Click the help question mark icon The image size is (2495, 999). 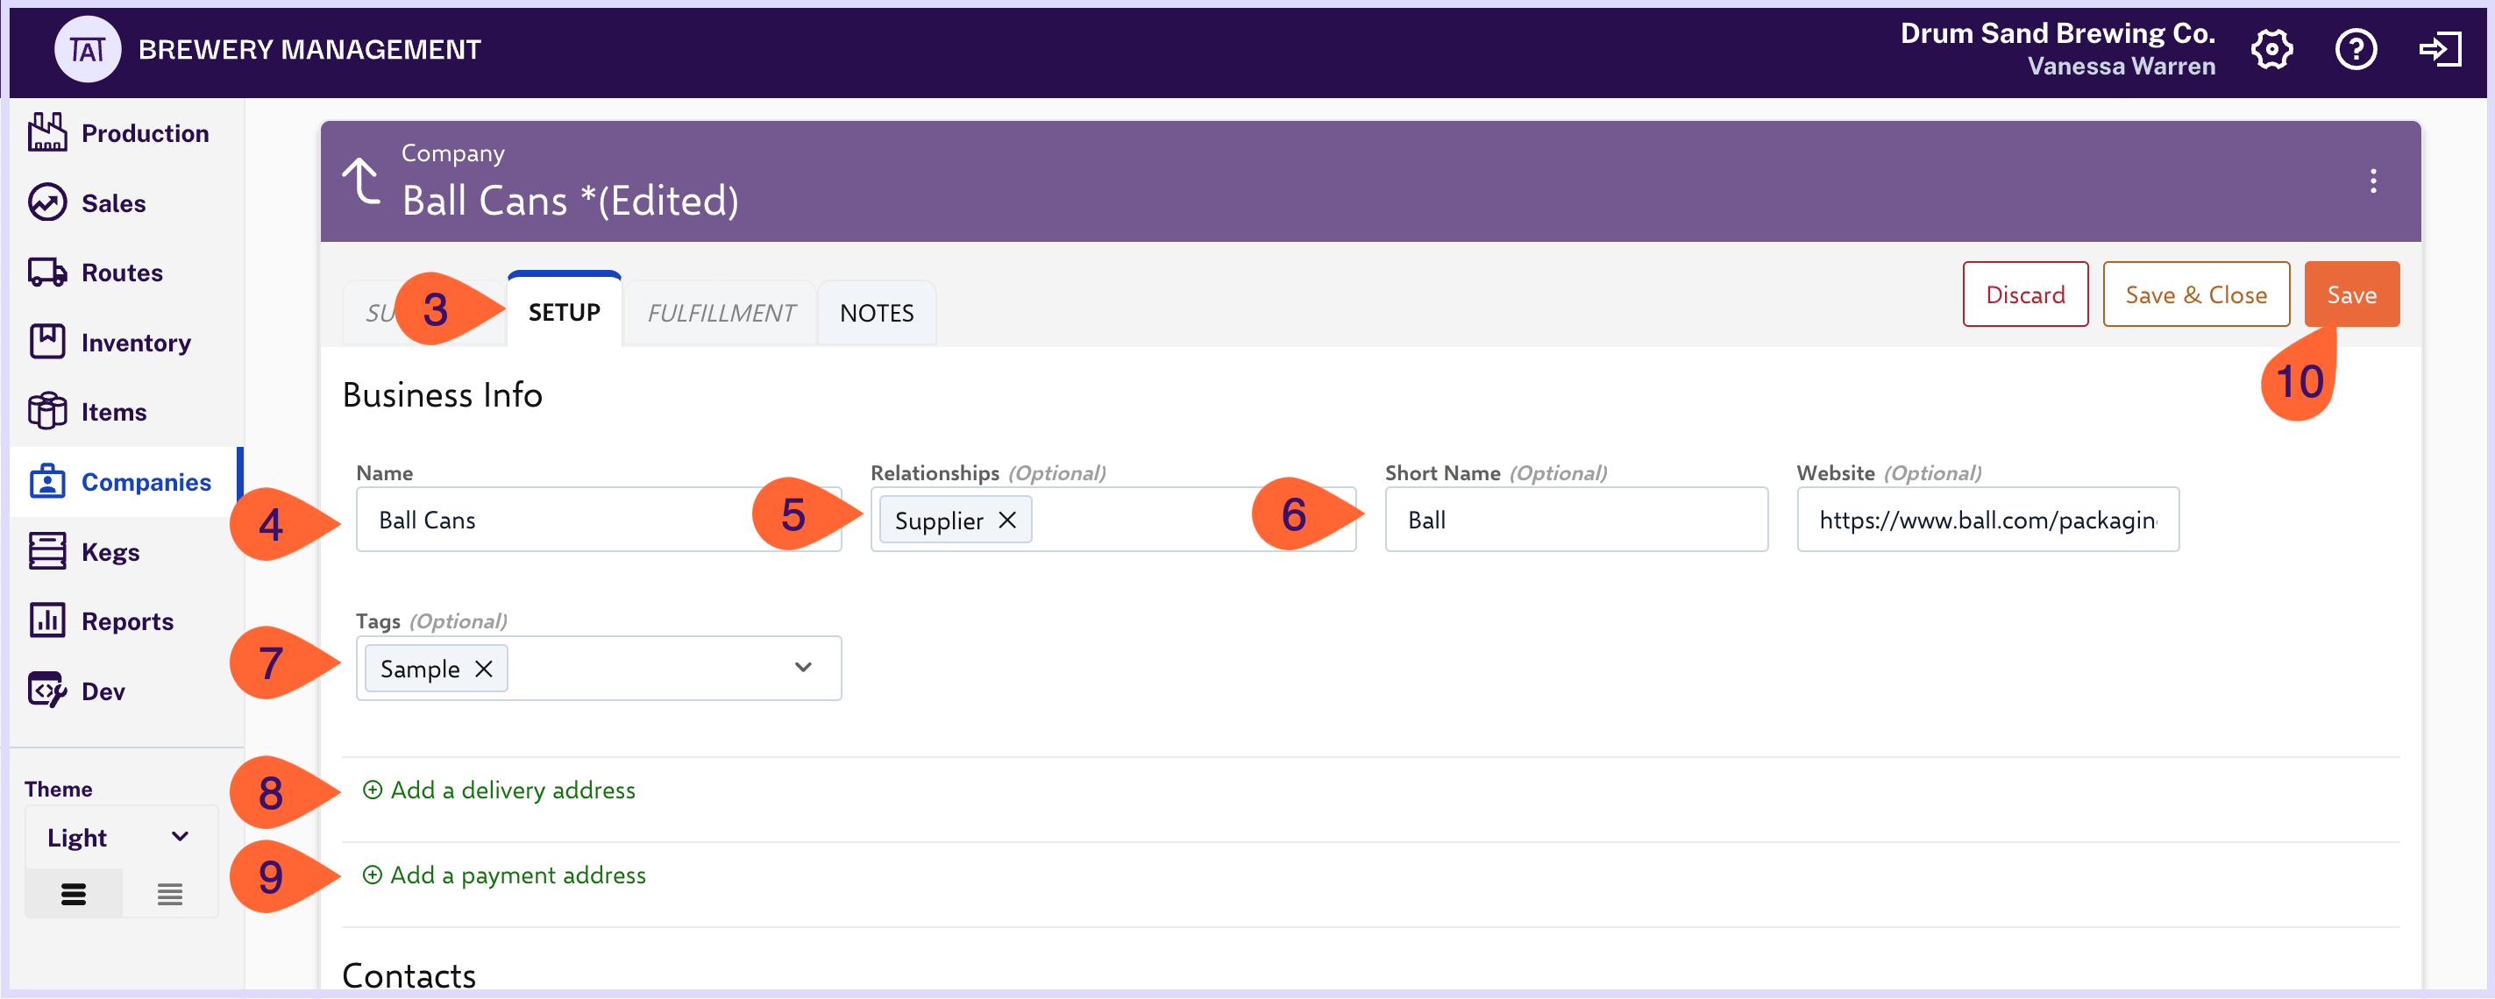2356,49
